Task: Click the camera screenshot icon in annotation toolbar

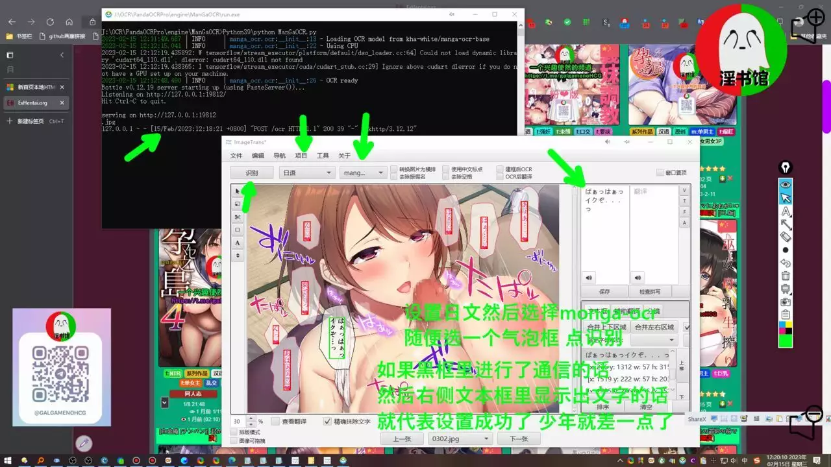Action: click(x=786, y=302)
